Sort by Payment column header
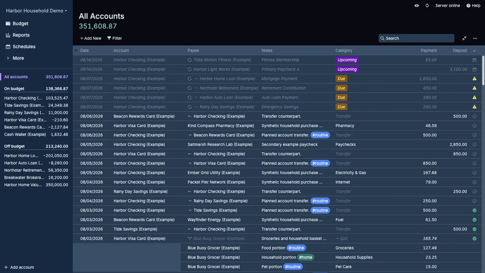Image resolution: width=485 pixels, height=273 pixels. (x=429, y=51)
